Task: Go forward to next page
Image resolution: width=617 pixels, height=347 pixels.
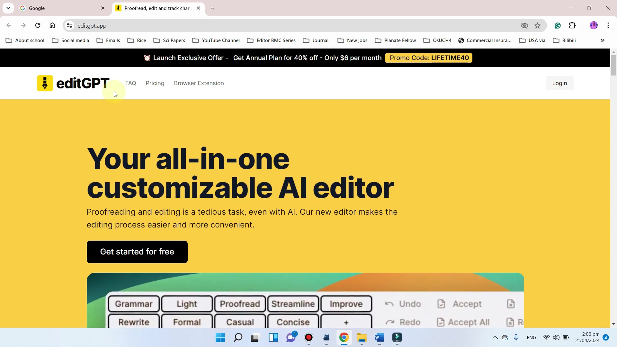Action: [x=23, y=25]
